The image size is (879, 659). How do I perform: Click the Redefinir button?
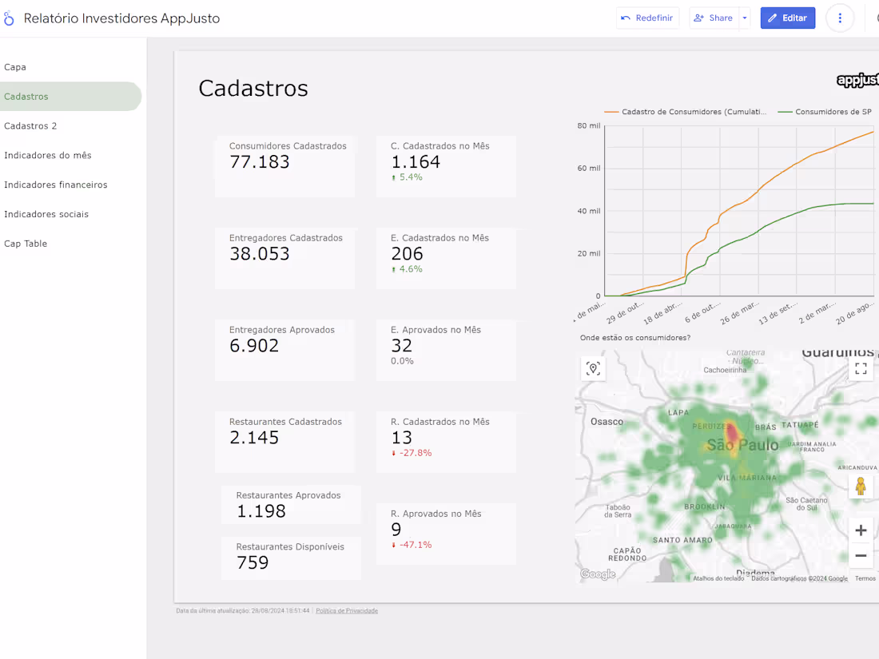tap(647, 18)
